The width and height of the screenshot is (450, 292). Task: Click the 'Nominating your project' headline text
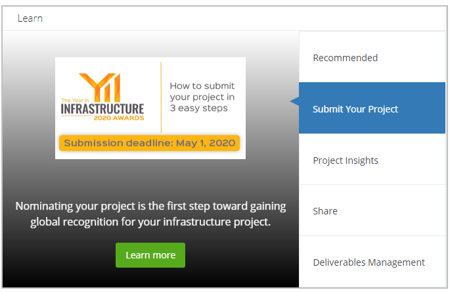[150, 206]
